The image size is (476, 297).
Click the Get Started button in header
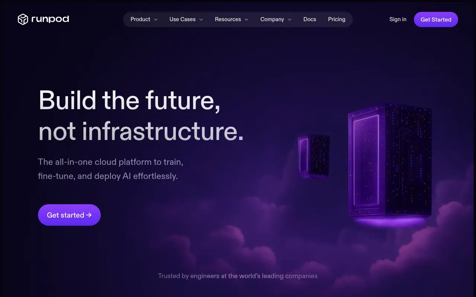[436, 20]
